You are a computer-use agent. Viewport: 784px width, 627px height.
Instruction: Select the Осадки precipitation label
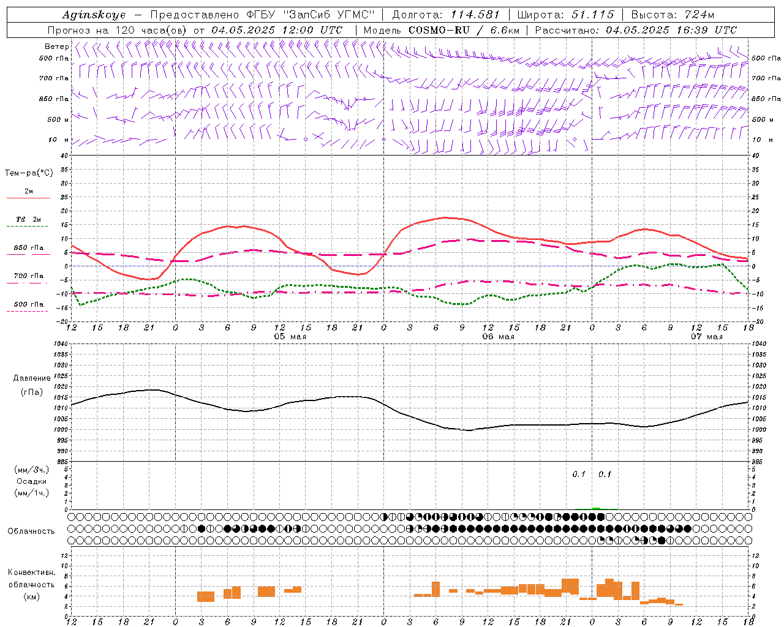click(32, 482)
